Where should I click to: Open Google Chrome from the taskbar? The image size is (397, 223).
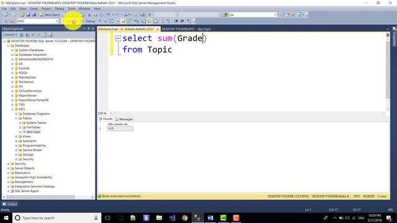(185, 217)
